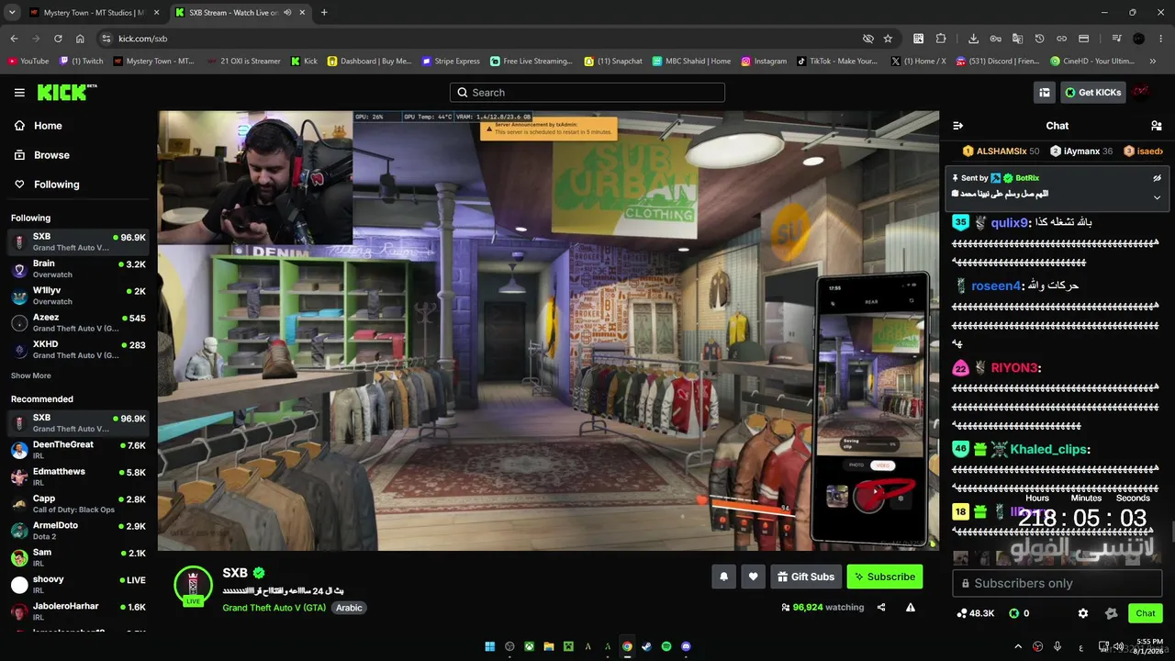Open Brain's Overwatch channel
This screenshot has height=661, width=1175.
[78, 269]
